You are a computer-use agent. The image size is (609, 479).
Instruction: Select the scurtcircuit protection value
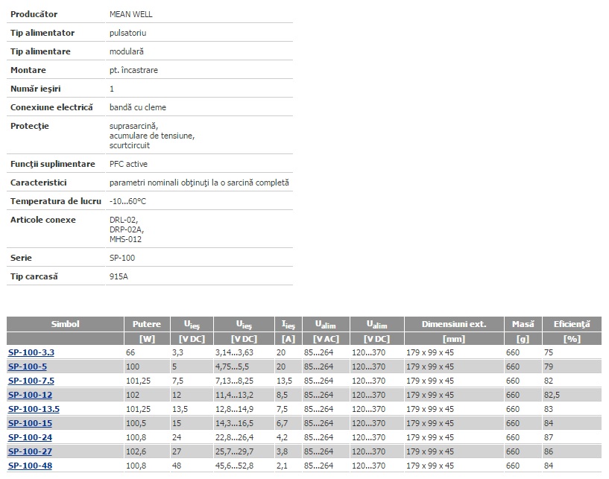[x=130, y=145]
